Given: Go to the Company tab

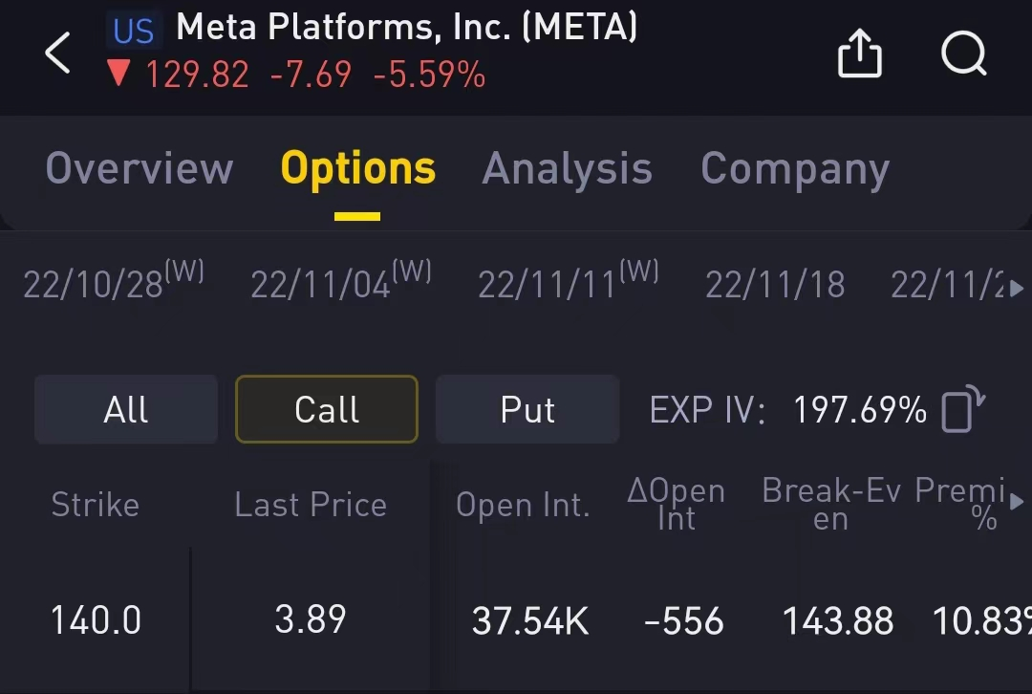Looking at the screenshot, I should tap(795, 169).
